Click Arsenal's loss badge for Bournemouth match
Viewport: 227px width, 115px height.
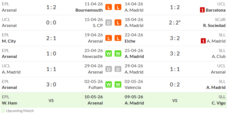109,7
